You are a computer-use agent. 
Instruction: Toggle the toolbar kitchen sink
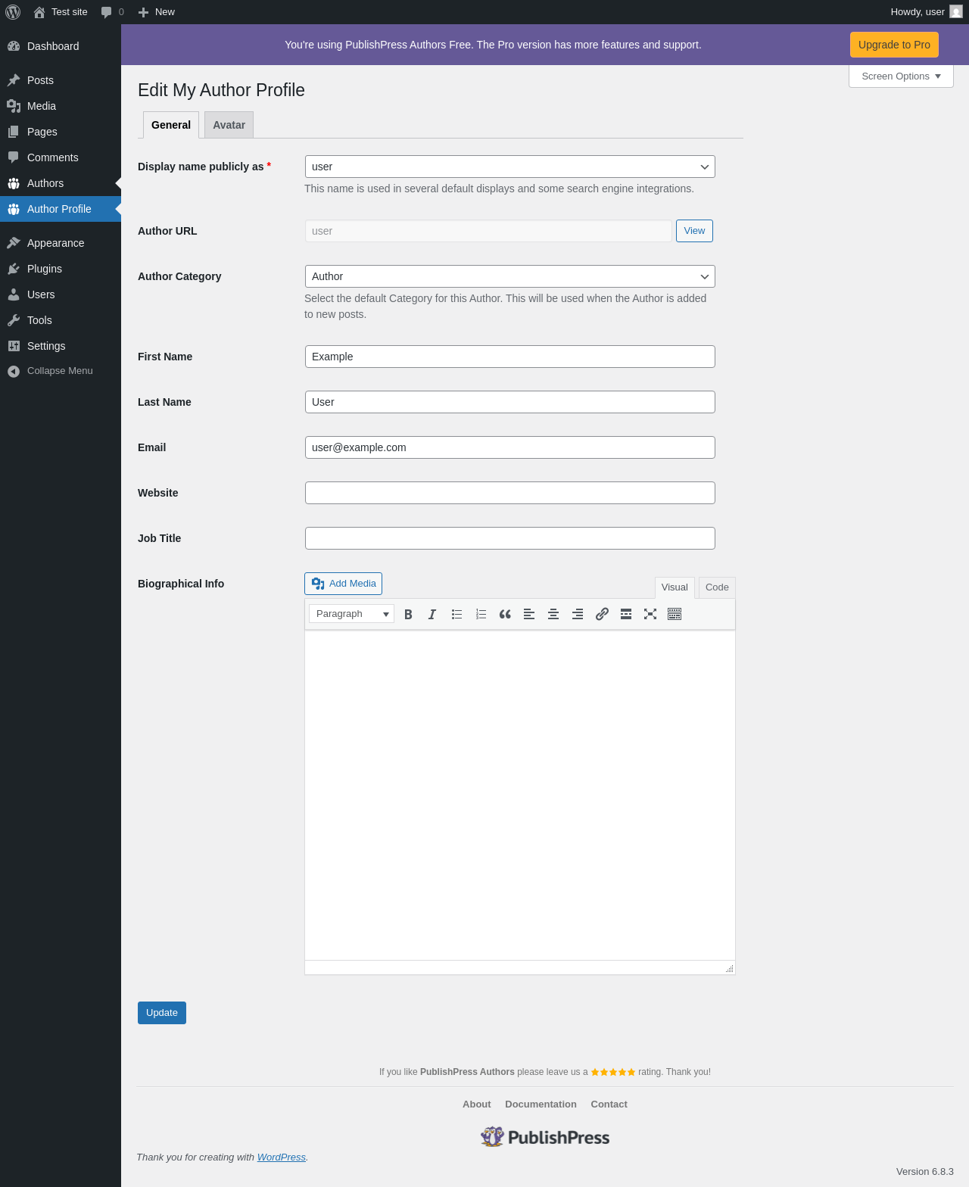click(x=675, y=614)
